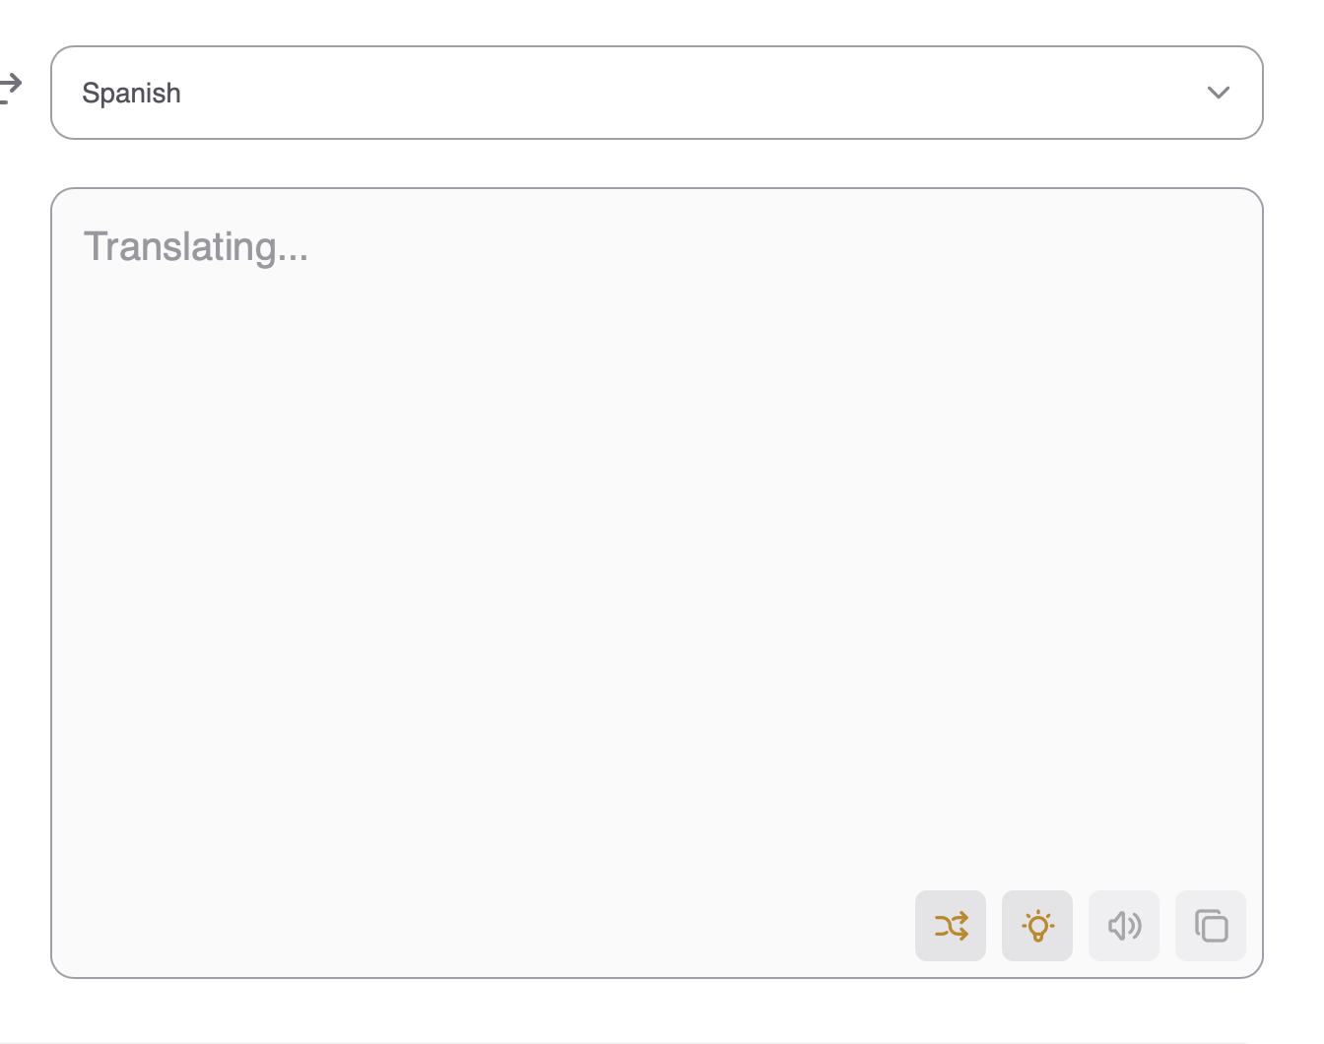Expand the language list via chevron arrow
The height and width of the screenshot is (1044, 1324).
click(x=1219, y=93)
